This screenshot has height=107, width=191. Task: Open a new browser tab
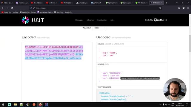tap(167, 3)
